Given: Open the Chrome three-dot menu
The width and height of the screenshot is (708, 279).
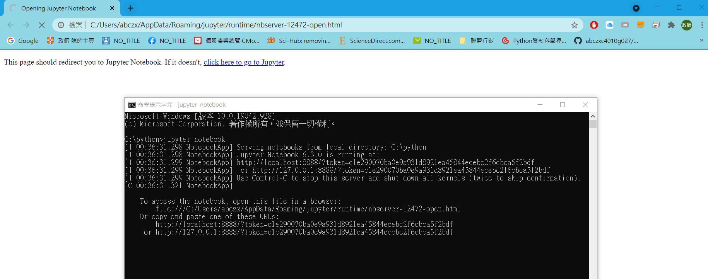Looking at the screenshot, I should tap(702, 25).
